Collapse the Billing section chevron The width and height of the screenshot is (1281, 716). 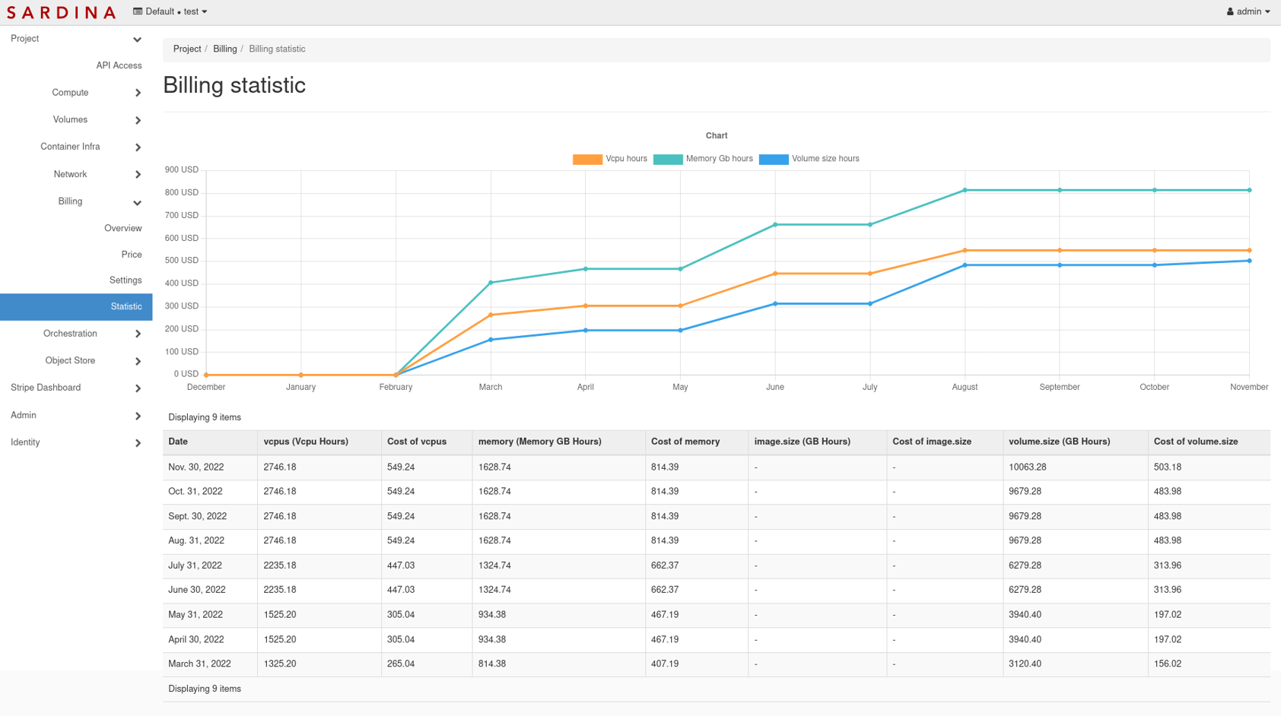point(137,202)
